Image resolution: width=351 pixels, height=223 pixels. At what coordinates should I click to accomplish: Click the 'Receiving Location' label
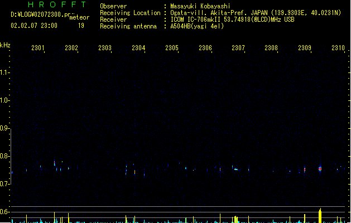[x=130, y=13]
